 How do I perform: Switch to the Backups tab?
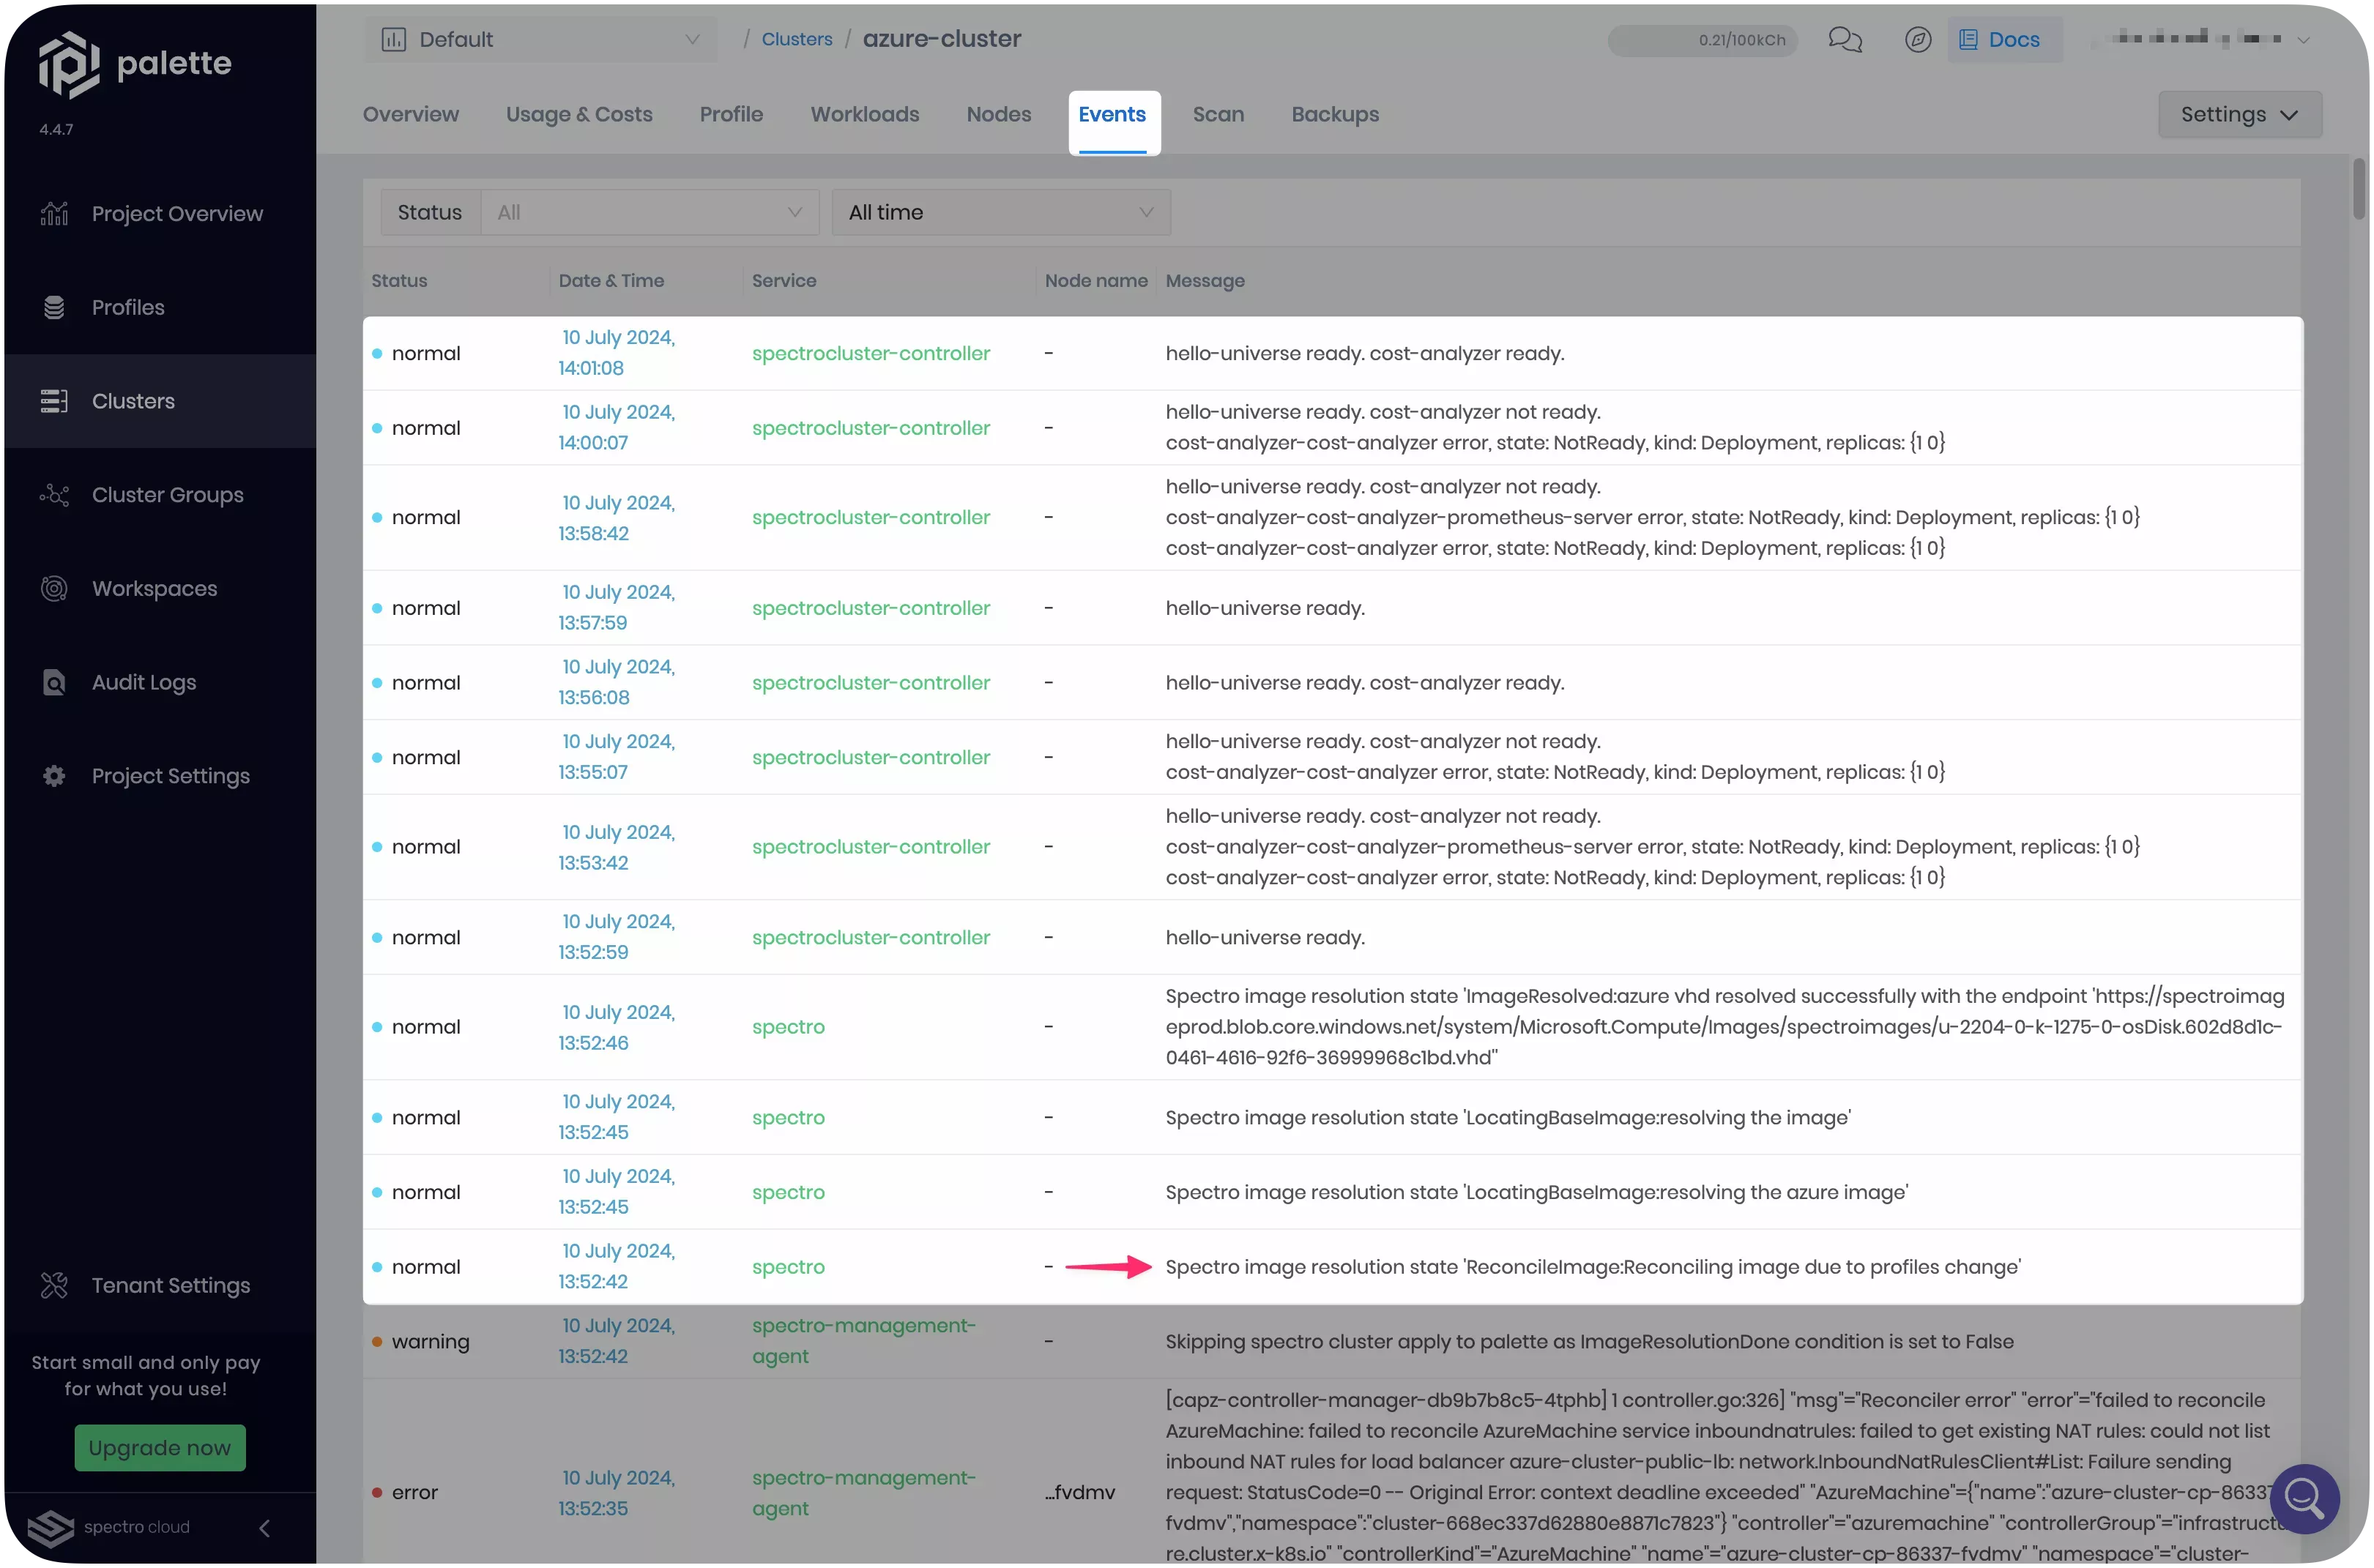click(x=1335, y=115)
